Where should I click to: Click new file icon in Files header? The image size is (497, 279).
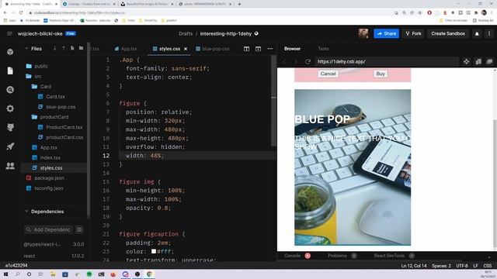[72, 48]
